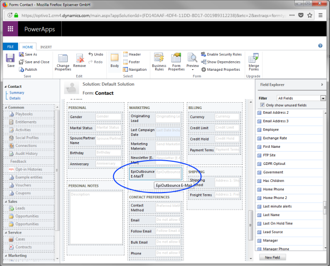This screenshot has height=266, width=330.
Task: Click the New Field button
Action: click(272, 257)
